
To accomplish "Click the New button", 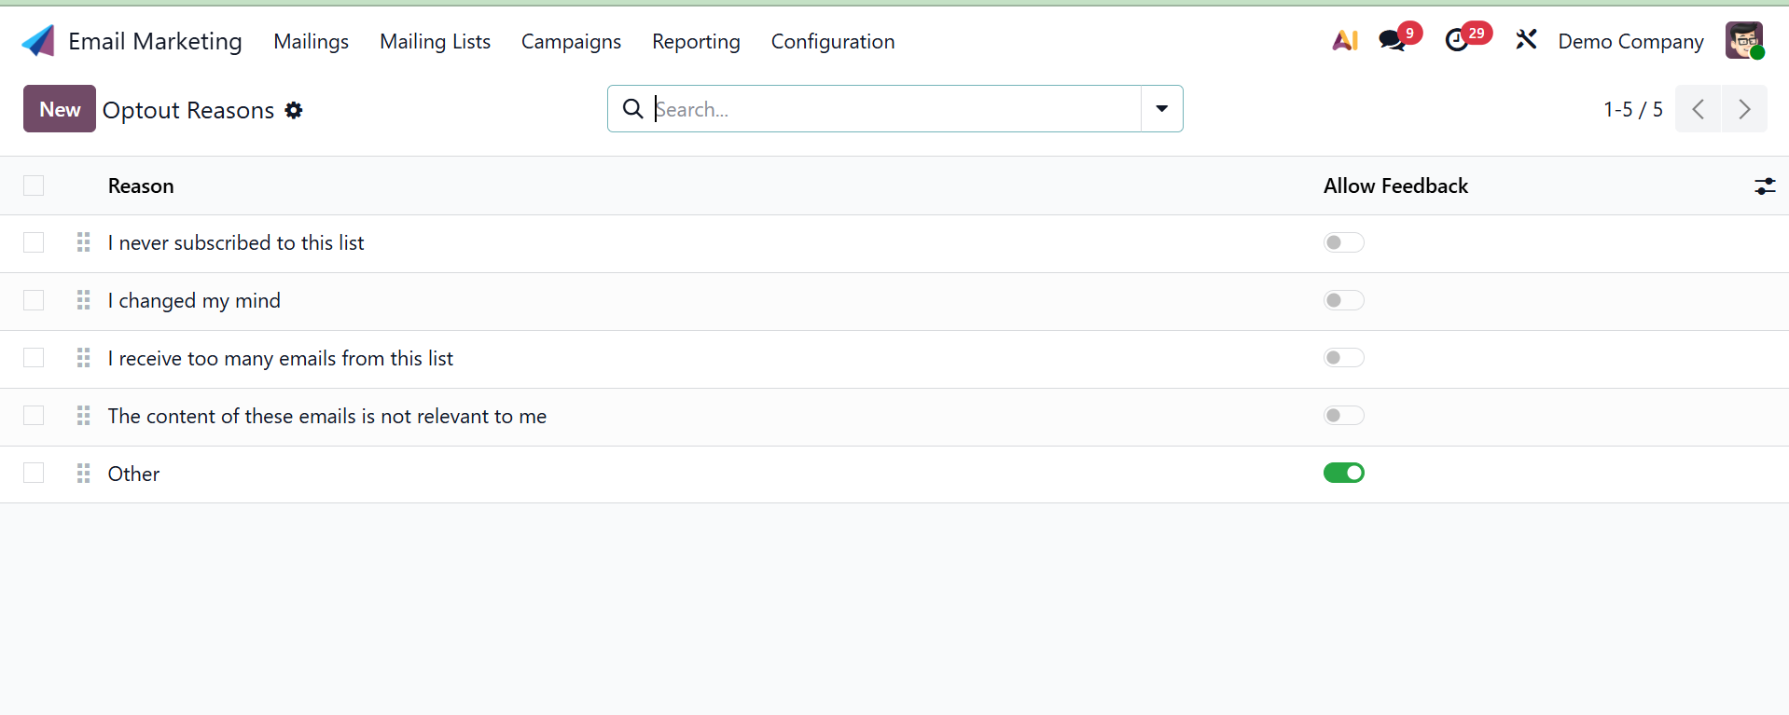I will point(60,109).
